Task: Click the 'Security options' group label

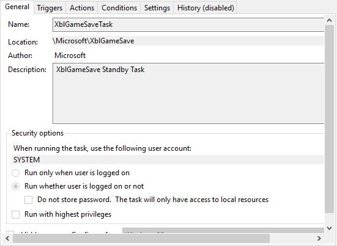Action: point(37,133)
